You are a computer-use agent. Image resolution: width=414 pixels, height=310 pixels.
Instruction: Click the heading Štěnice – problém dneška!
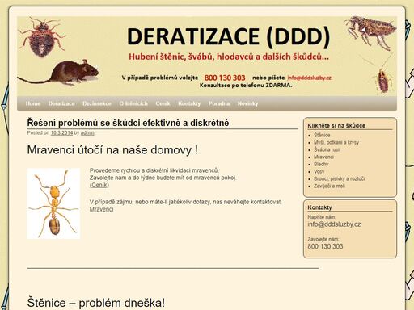coord(96,303)
